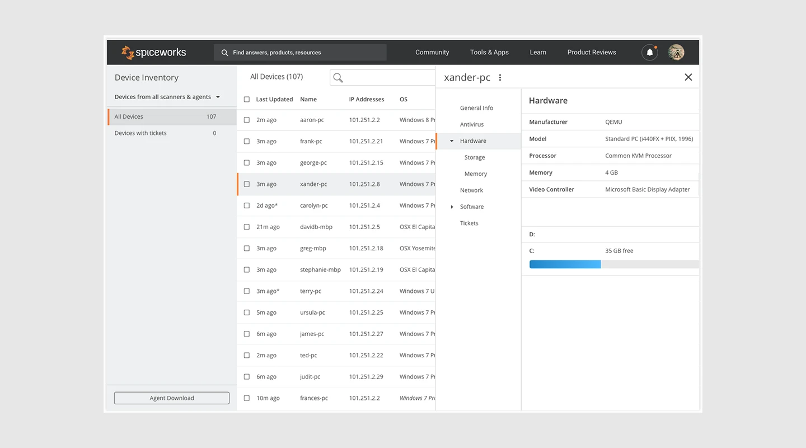Open the user profile avatar
The image size is (806, 448).
pos(676,52)
